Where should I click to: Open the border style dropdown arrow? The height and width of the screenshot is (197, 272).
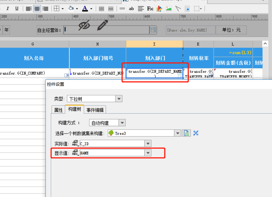pyautogui.click(x=63, y=9)
